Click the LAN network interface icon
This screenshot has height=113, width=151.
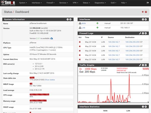pyautogui.click(x=80, y=28)
